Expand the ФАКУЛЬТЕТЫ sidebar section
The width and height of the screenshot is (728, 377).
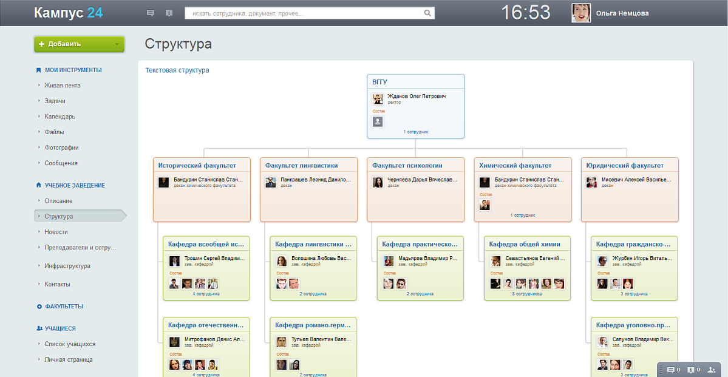tap(64, 307)
